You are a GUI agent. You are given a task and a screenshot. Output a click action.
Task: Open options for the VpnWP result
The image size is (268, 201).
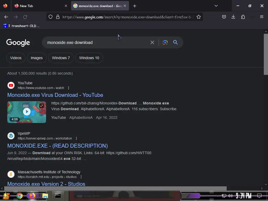pos(76,138)
